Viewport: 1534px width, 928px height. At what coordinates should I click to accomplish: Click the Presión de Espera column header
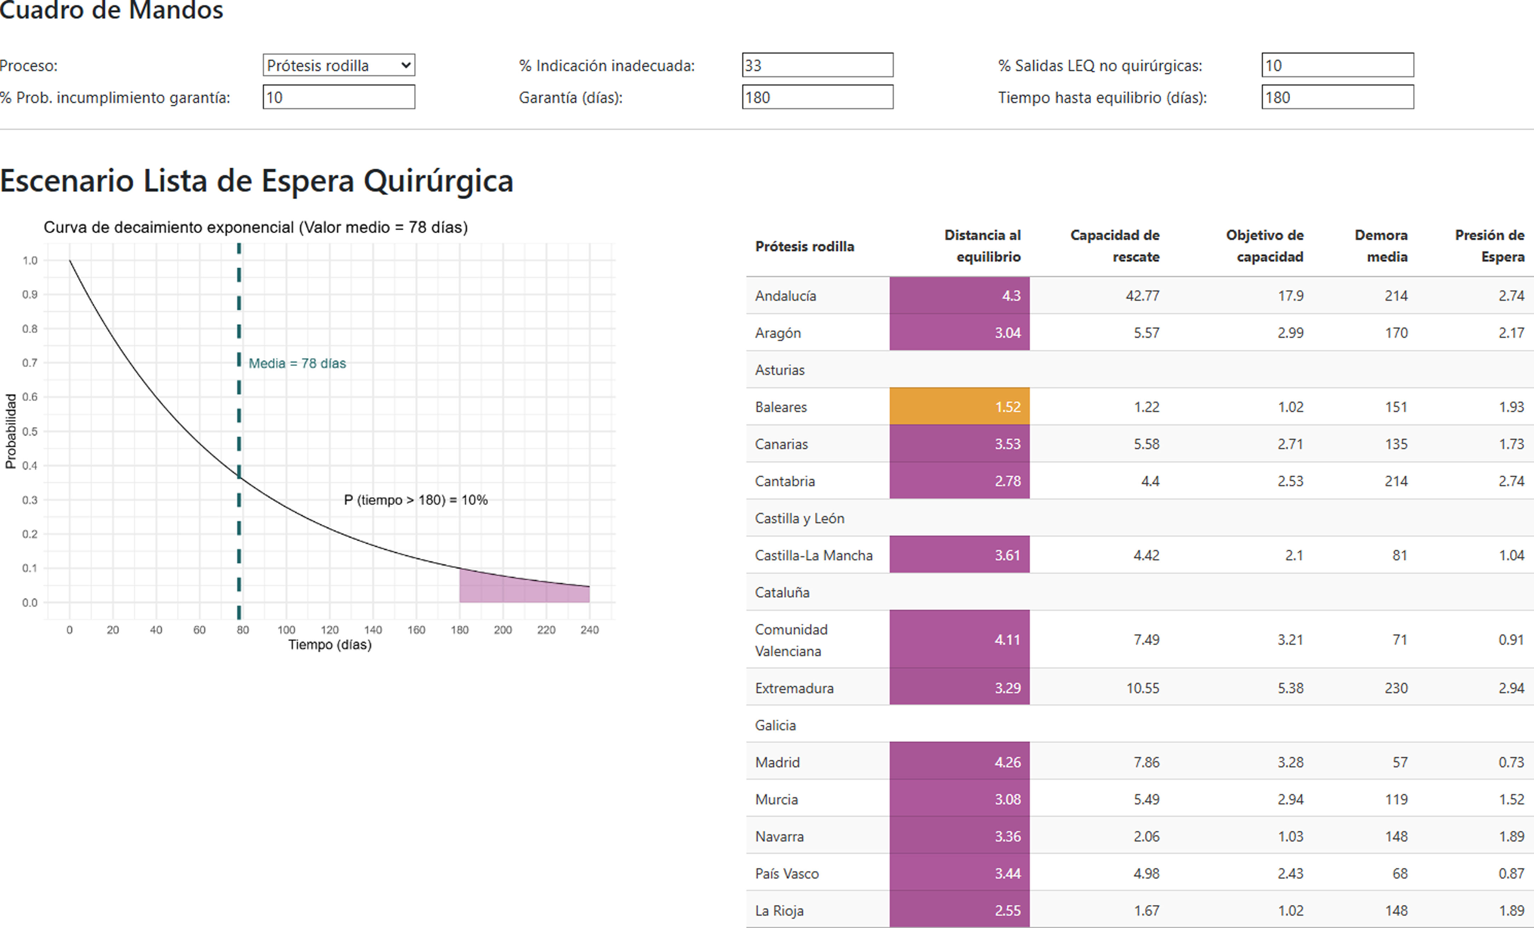(1489, 246)
